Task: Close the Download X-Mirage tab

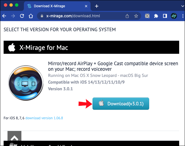Action: coord(86,6)
